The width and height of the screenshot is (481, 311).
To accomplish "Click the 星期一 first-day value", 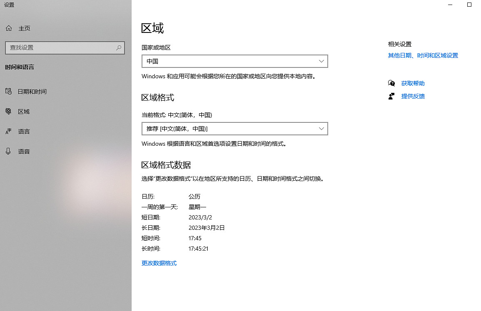I will (x=197, y=207).
